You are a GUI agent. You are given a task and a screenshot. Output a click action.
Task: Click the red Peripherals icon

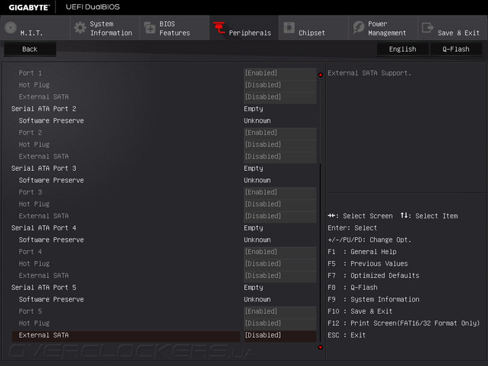coord(219,28)
